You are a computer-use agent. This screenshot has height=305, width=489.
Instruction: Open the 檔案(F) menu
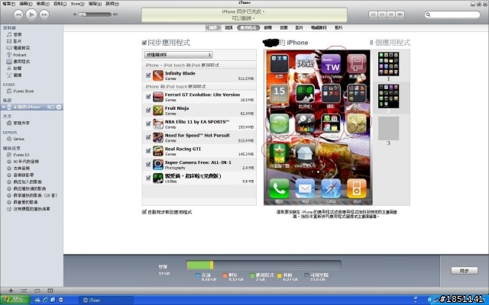8,4
